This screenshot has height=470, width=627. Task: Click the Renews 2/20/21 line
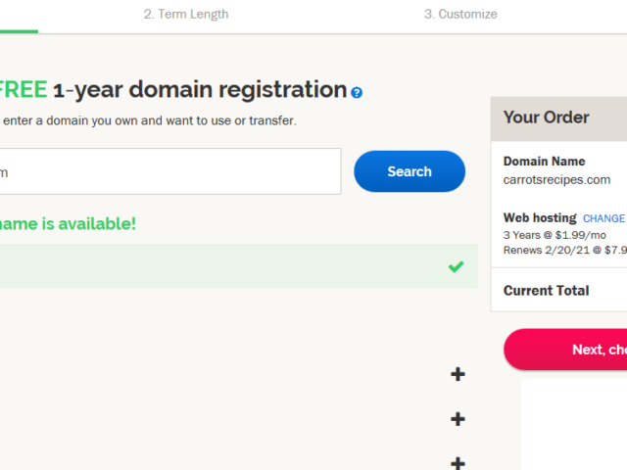[564, 250]
